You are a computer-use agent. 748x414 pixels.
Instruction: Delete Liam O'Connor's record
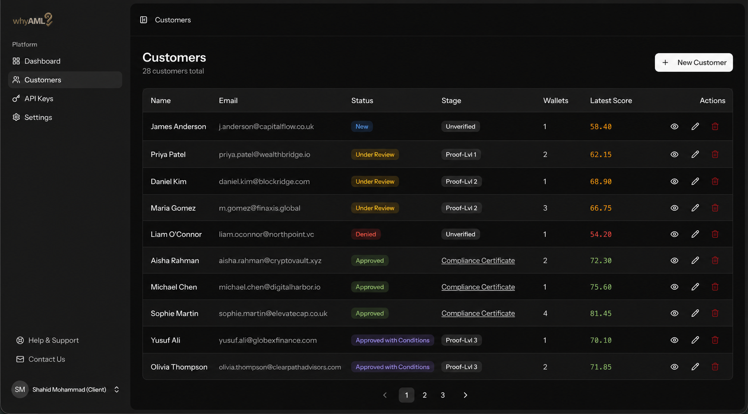[x=715, y=234]
